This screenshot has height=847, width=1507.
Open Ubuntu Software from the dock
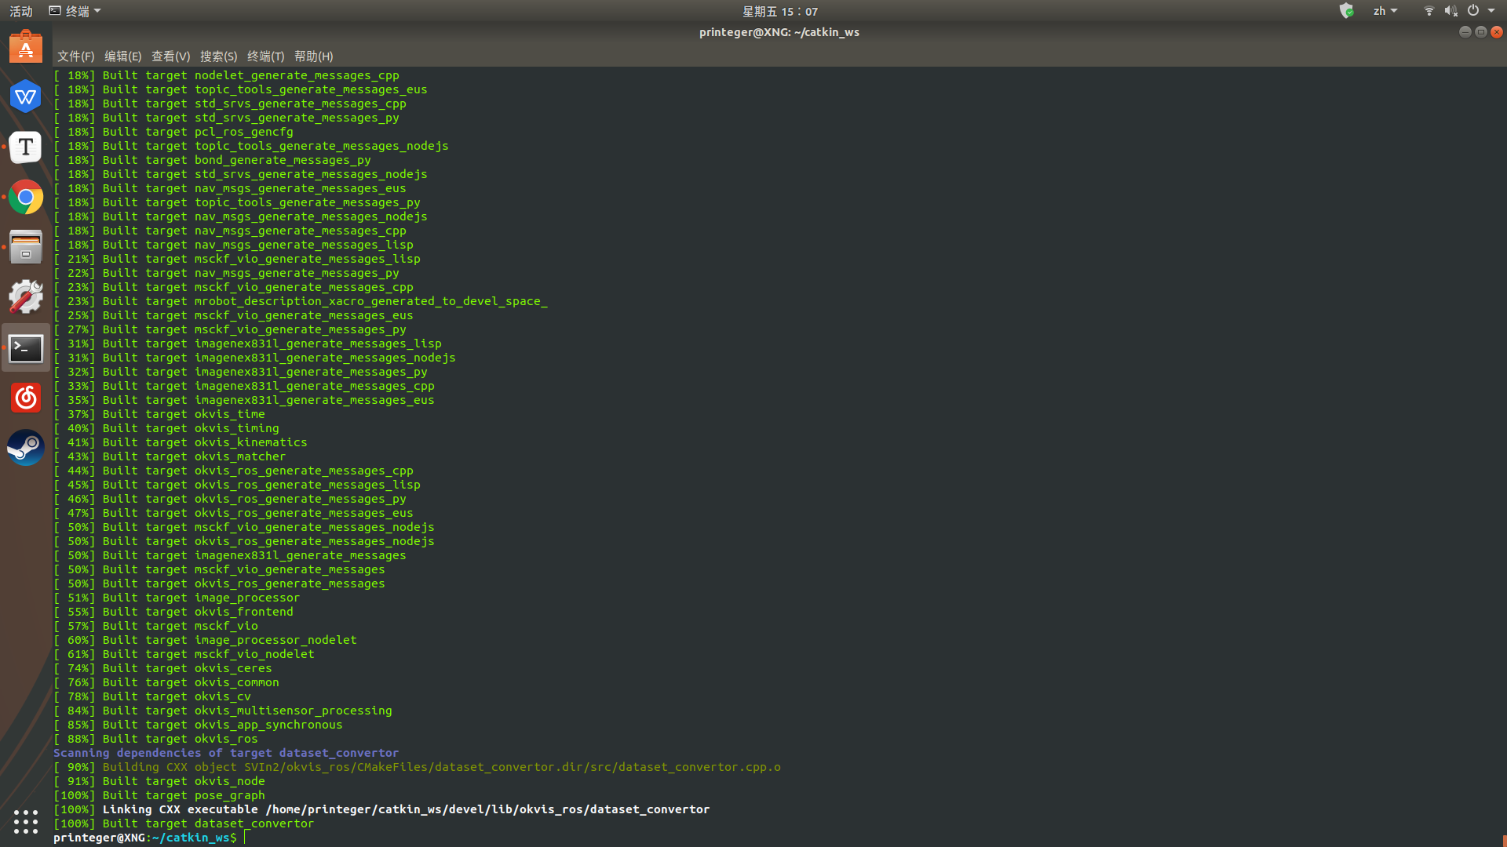[x=26, y=48]
